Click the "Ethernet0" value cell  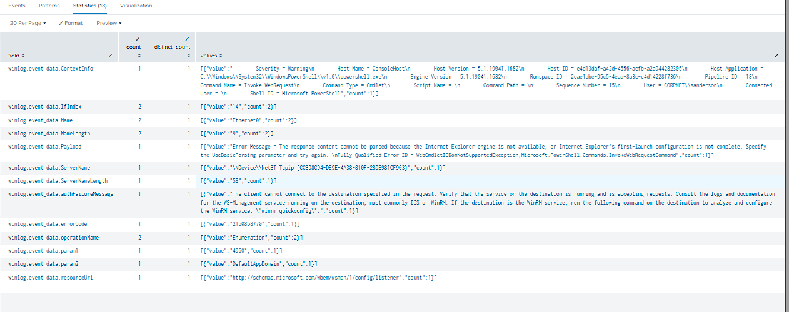(x=249, y=120)
